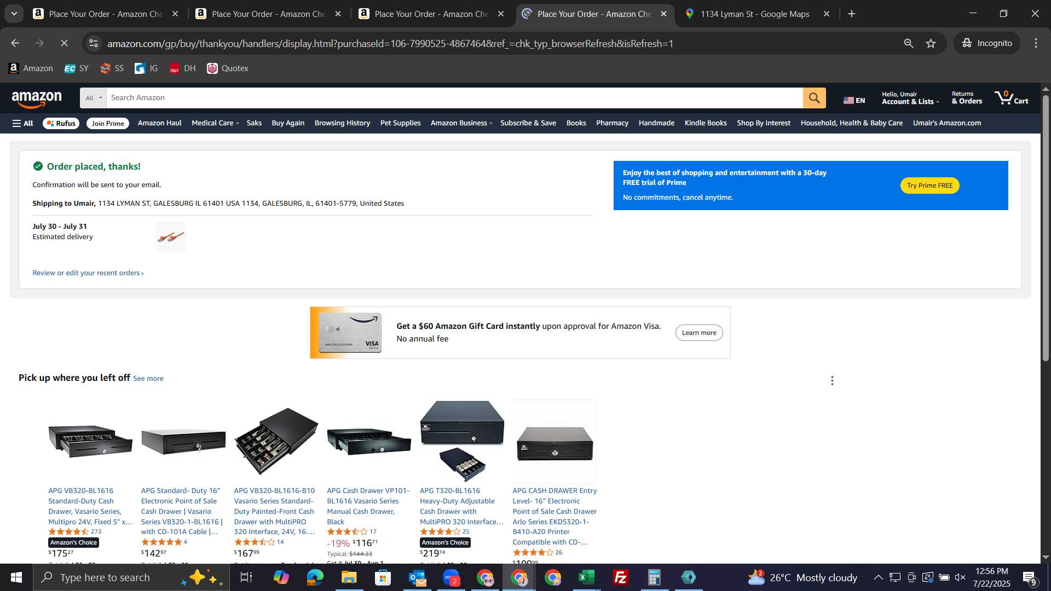The width and height of the screenshot is (1051, 591).
Task: Open APG T320-BL1616 Heavy-Duty cash drawer image
Action: pos(462,441)
